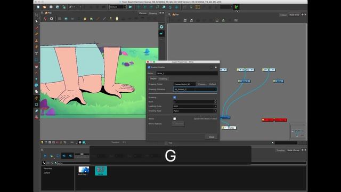Click the round render view icon above canvas
The image size is (341, 192).
[161, 27]
